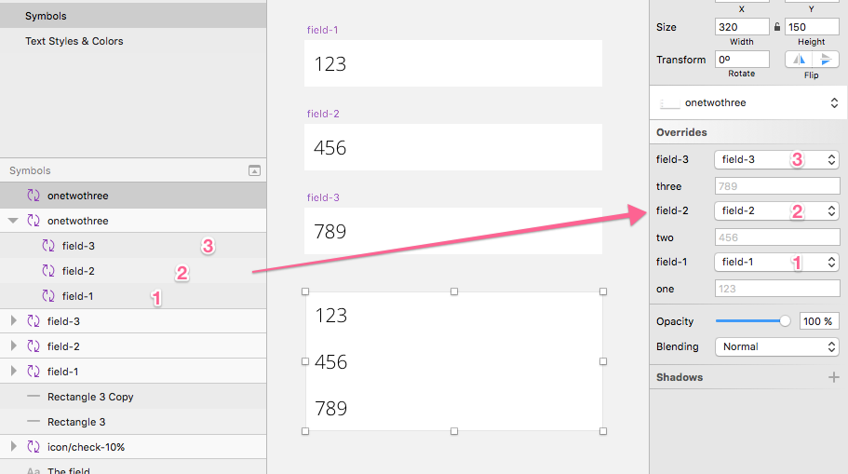
Task: Open the Text Styles & Colors page
Action: pos(74,41)
